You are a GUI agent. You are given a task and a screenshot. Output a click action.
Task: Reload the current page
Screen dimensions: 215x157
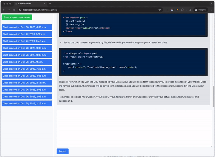tap(14, 10)
